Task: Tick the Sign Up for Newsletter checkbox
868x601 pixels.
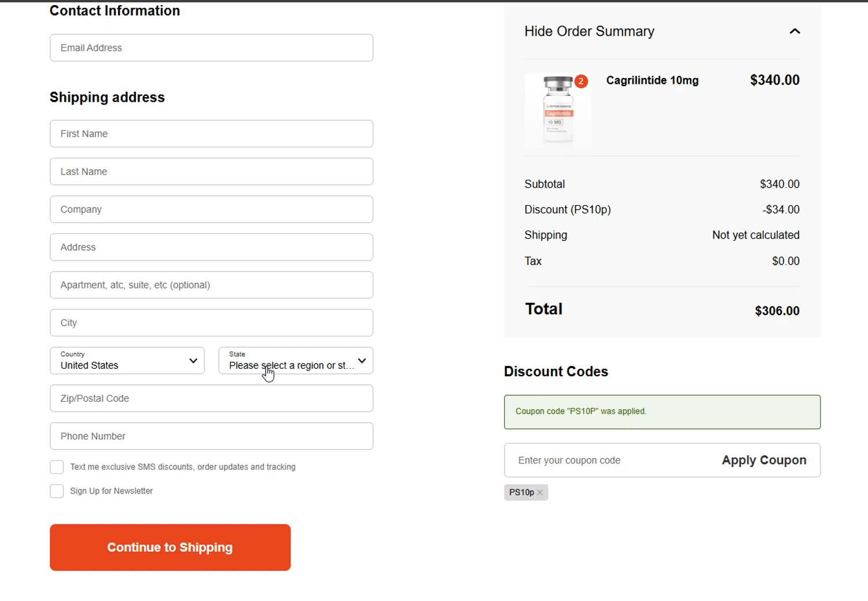Action: point(57,491)
